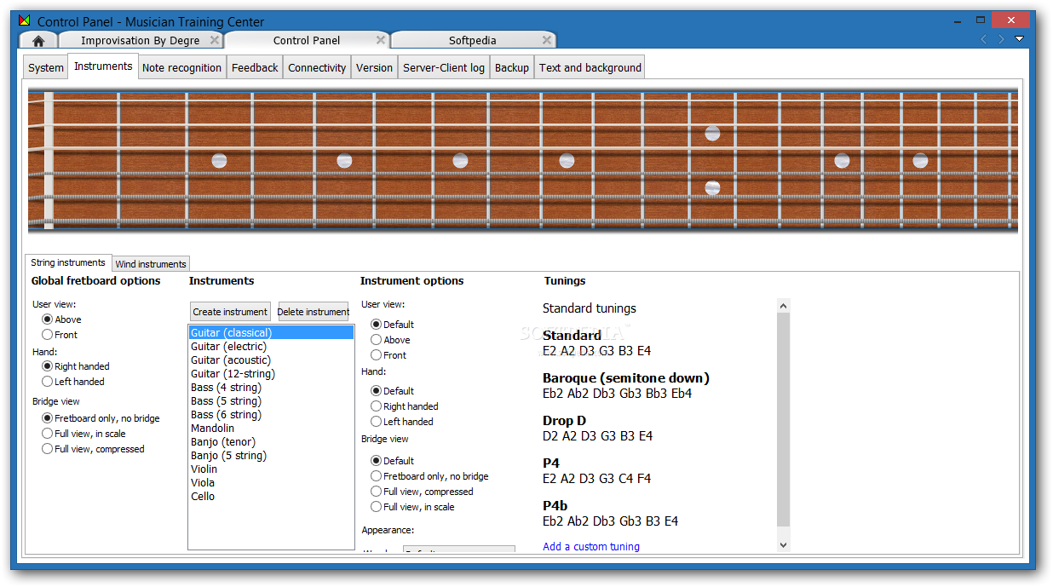The image size is (1053, 587).
Task: Close the Improvisation By Degre tab
Action: (x=215, y=40)
